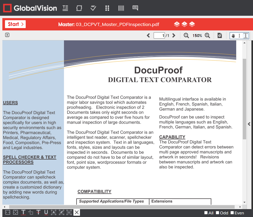Check the All pages checkbox

tap(206, 213)
